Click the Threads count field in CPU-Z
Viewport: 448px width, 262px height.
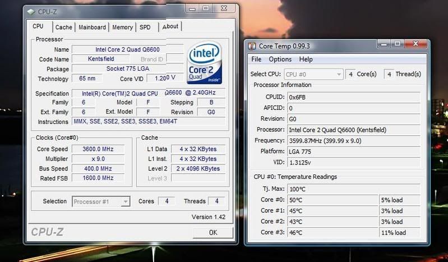(217, 201)
